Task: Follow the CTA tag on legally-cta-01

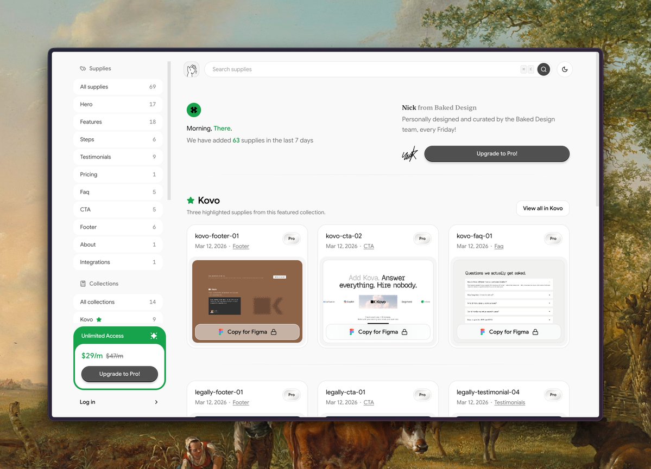Action: point(369,402)
